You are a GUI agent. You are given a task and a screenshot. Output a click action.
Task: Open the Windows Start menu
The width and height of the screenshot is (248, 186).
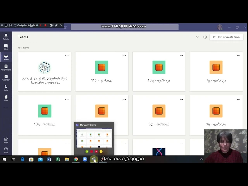[4, 159]
